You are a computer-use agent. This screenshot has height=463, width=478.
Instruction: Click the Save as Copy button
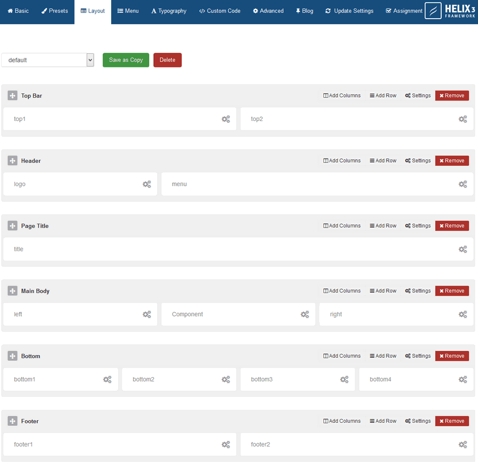pos(125,60)
